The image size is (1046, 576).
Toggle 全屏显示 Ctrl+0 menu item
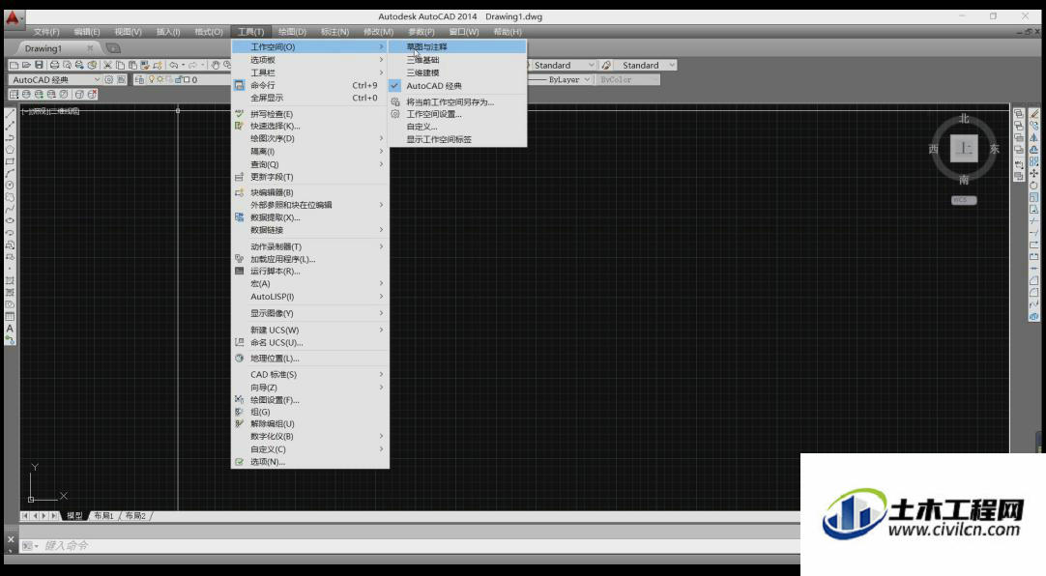click(x=310, y=98)
